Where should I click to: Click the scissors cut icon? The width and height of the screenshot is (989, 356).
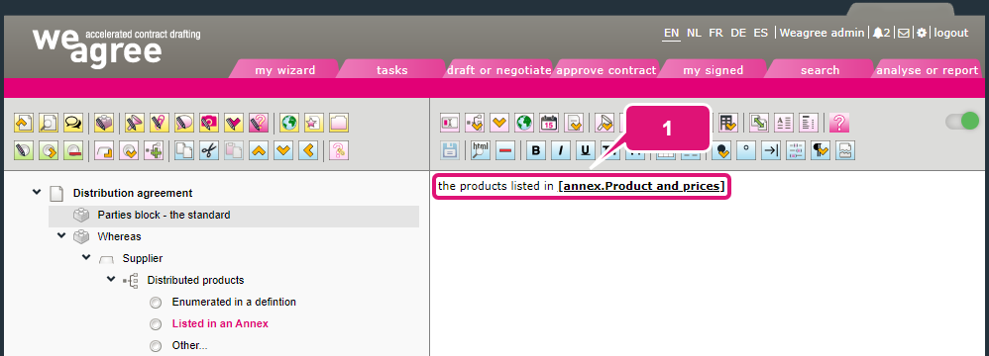tap(209, 149)
